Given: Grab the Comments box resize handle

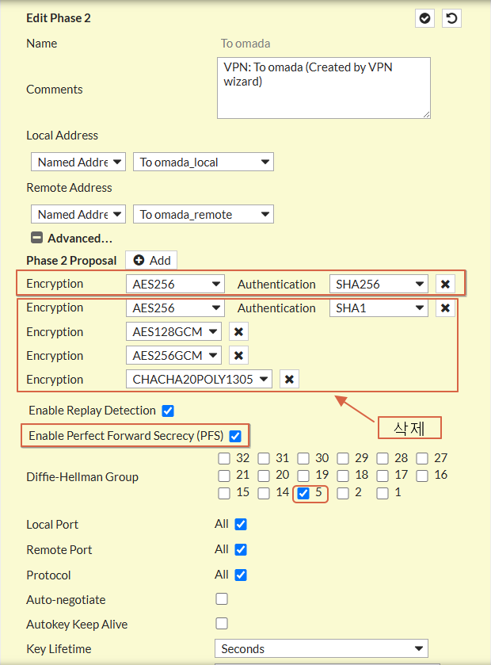Looking at the screenshot, I should tap(426, 114).
